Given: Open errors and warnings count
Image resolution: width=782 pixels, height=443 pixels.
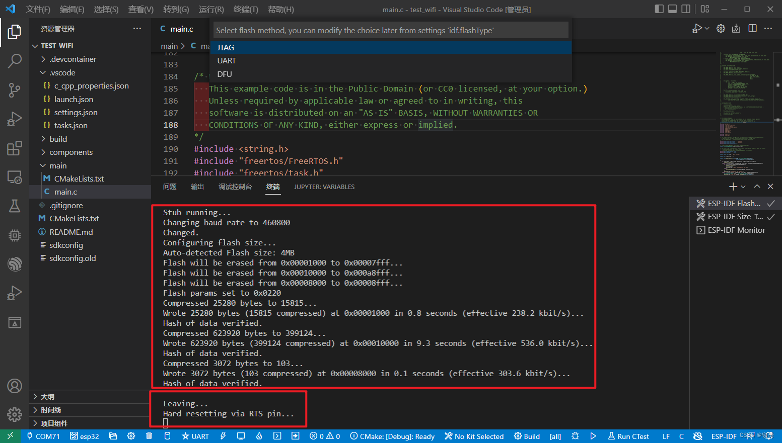Looking at the screenshot, I should [x=325, y=436].
